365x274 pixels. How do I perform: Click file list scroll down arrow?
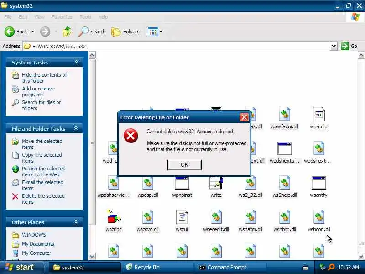tap(361, 257)
